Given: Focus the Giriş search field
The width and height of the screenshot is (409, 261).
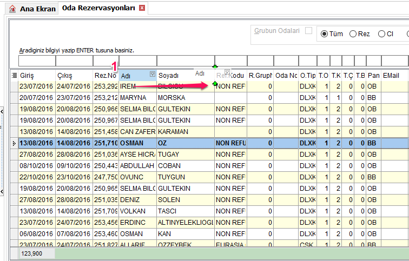Looking at the screenshot, I should pos(37,61).
